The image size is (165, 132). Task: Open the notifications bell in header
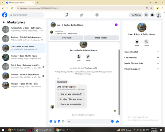click(x=152, y=15)
